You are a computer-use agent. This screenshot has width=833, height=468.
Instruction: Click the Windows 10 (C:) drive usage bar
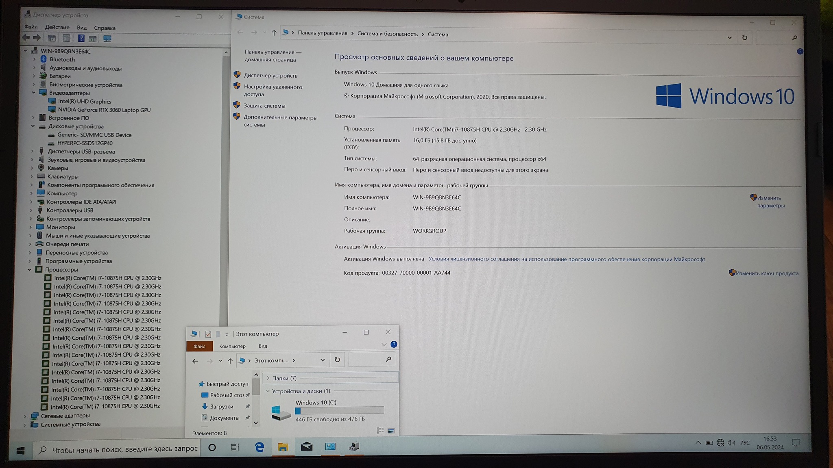click(x=340, y=411)
